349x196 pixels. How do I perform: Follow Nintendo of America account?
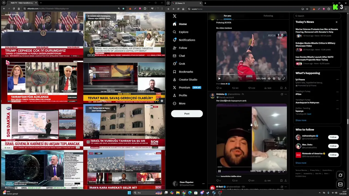(x=333, y=155)
